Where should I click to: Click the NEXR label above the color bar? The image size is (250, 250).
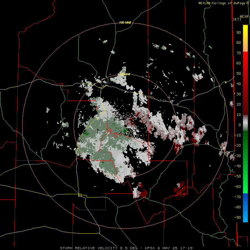click(244, 17)
